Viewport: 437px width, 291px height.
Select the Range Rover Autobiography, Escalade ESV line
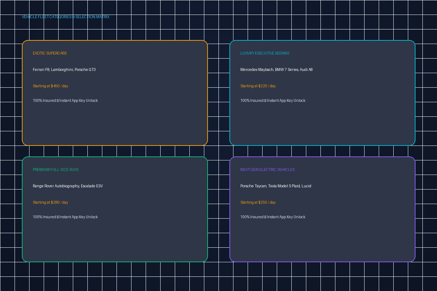pos(68,186)
